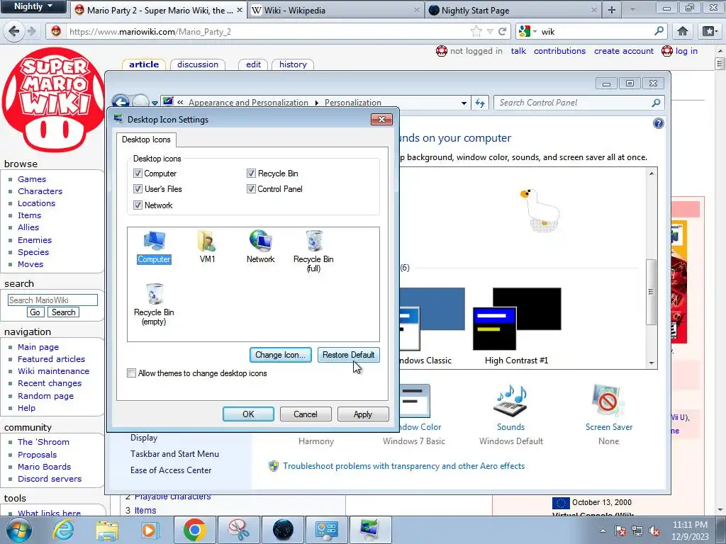Click Cancel in Desktop Icon Settings
This screenshot has width=726, height=544.
[x=305, y=414]
